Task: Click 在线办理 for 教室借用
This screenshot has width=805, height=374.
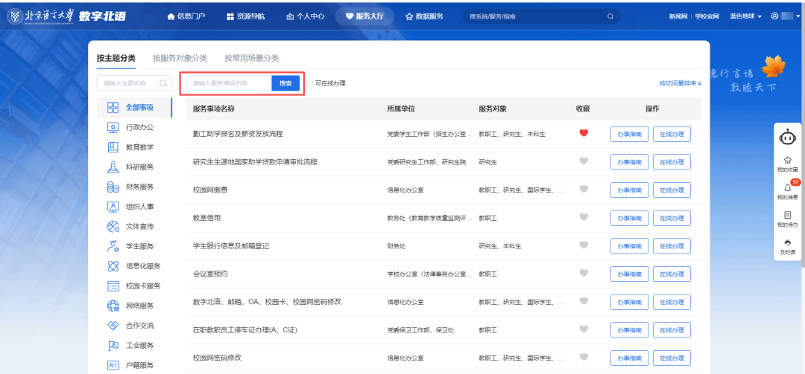Action: (672, 218)
